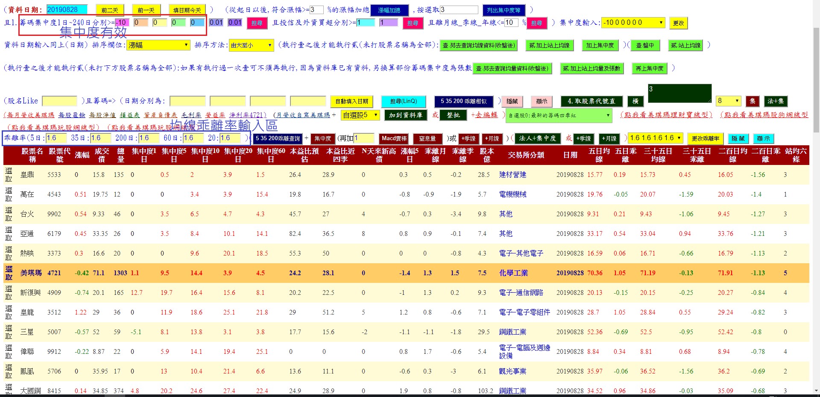
Task: Click the 更改 button
Action: tap(678, 23)
